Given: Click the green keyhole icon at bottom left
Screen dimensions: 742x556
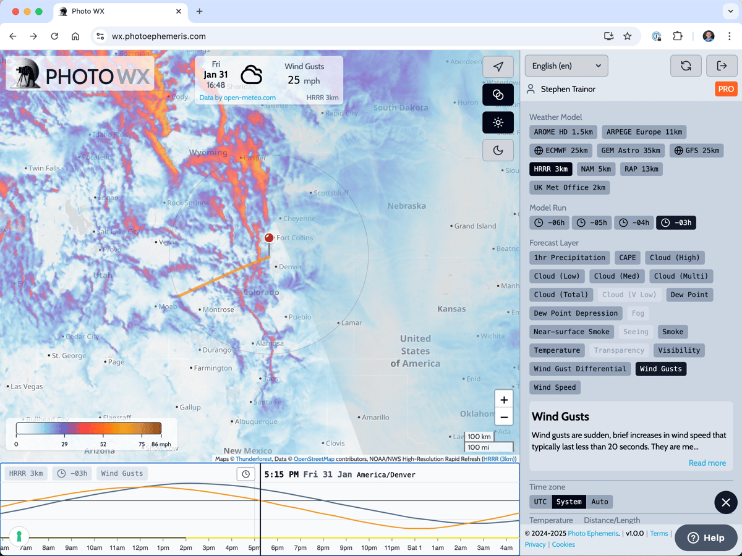Looking at the screenshot, I should point(19,536).
